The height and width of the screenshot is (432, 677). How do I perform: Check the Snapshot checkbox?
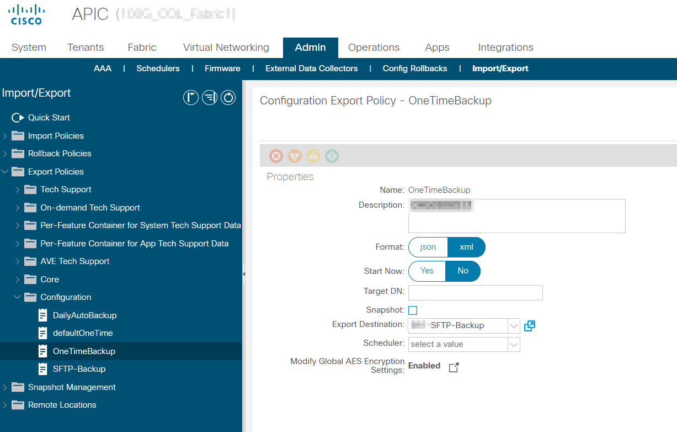pyautogui.click(x=413, y=310)
